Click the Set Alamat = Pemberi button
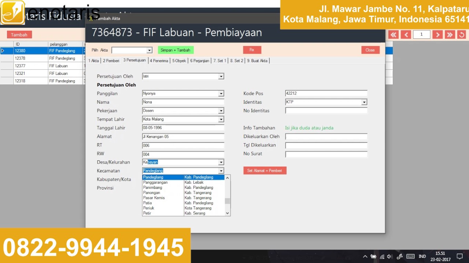The width and height of the screenshot is (469, 263). point(265,171)
